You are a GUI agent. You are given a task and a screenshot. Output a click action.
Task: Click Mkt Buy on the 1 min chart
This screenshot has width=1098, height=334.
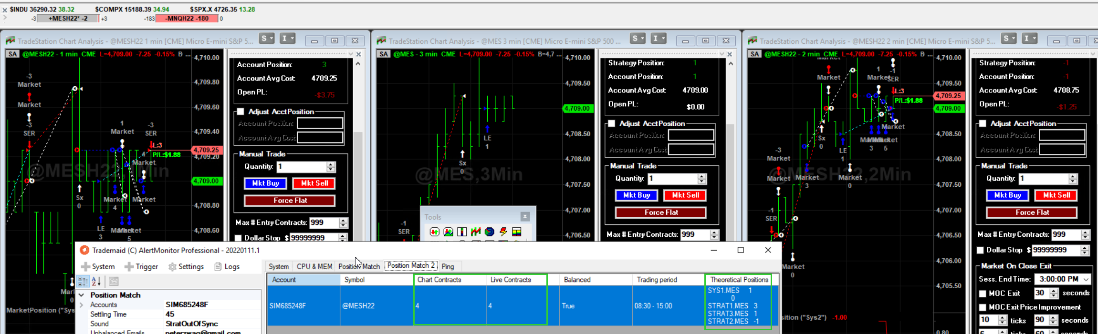point(265,183)
